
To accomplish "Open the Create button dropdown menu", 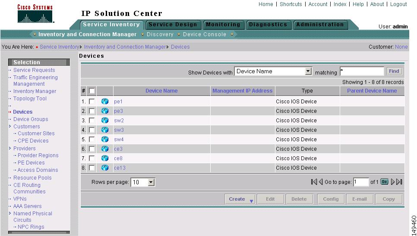I will coord(251,201).
